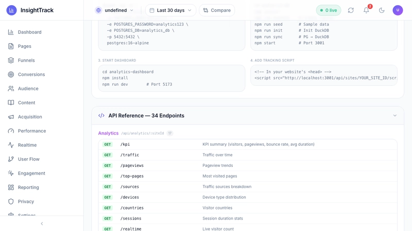The image size is (412, 231).
Task: Click the /sessions endpoint path
Action: coord(131,219)
